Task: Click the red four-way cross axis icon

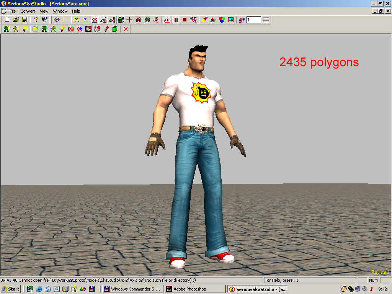Action: [x=129, y=20]
